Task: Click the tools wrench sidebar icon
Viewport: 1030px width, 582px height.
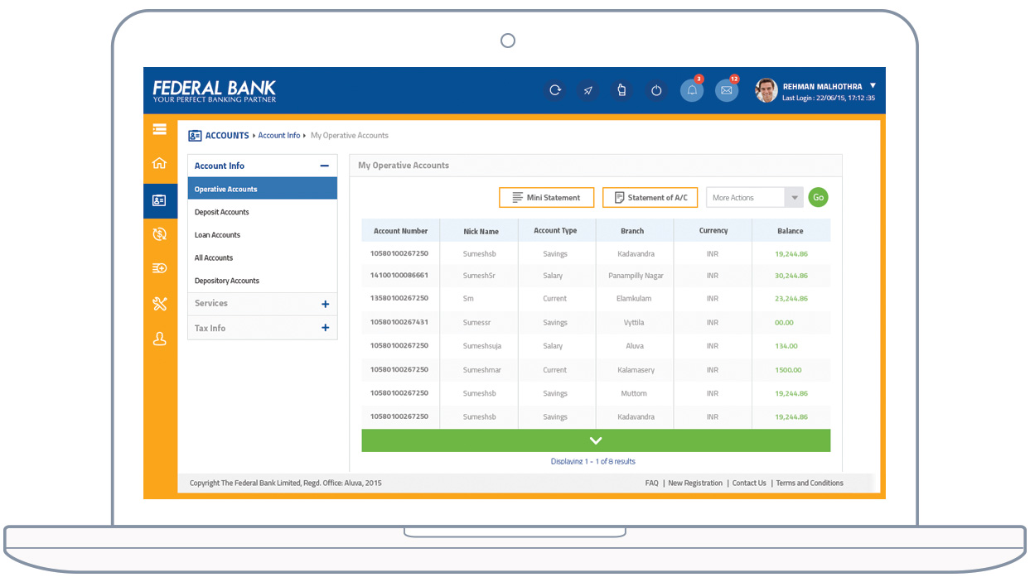Action: click(x=160, y=304)
